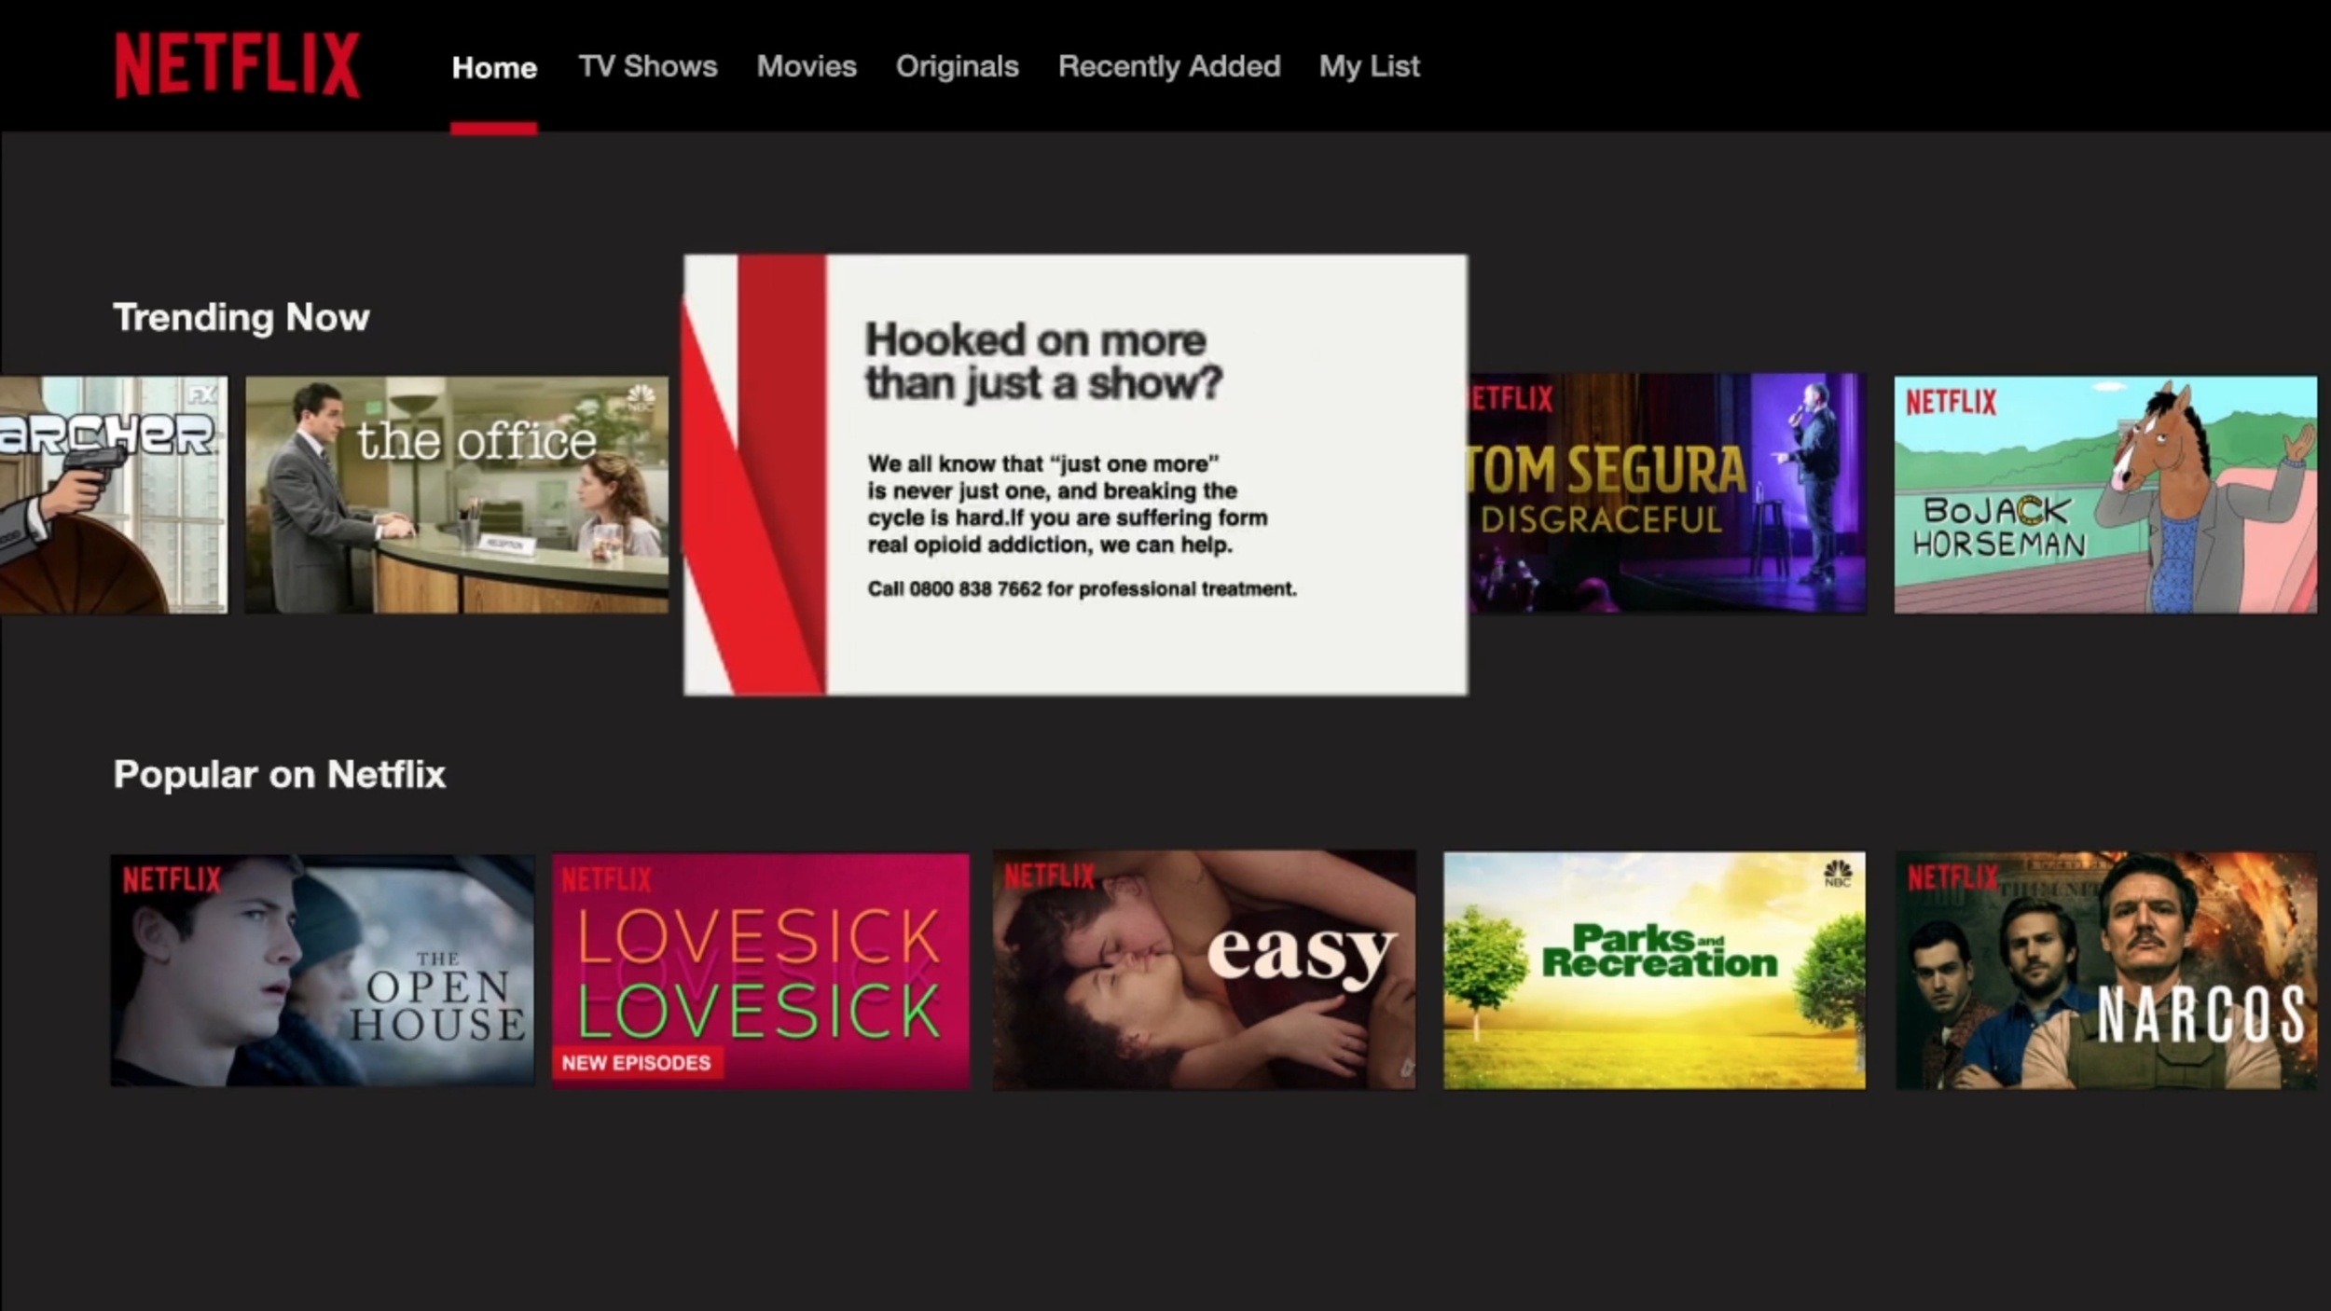Select the Easy series thumbnail
The image size is (2331, 1311).
coord(1205,970)
